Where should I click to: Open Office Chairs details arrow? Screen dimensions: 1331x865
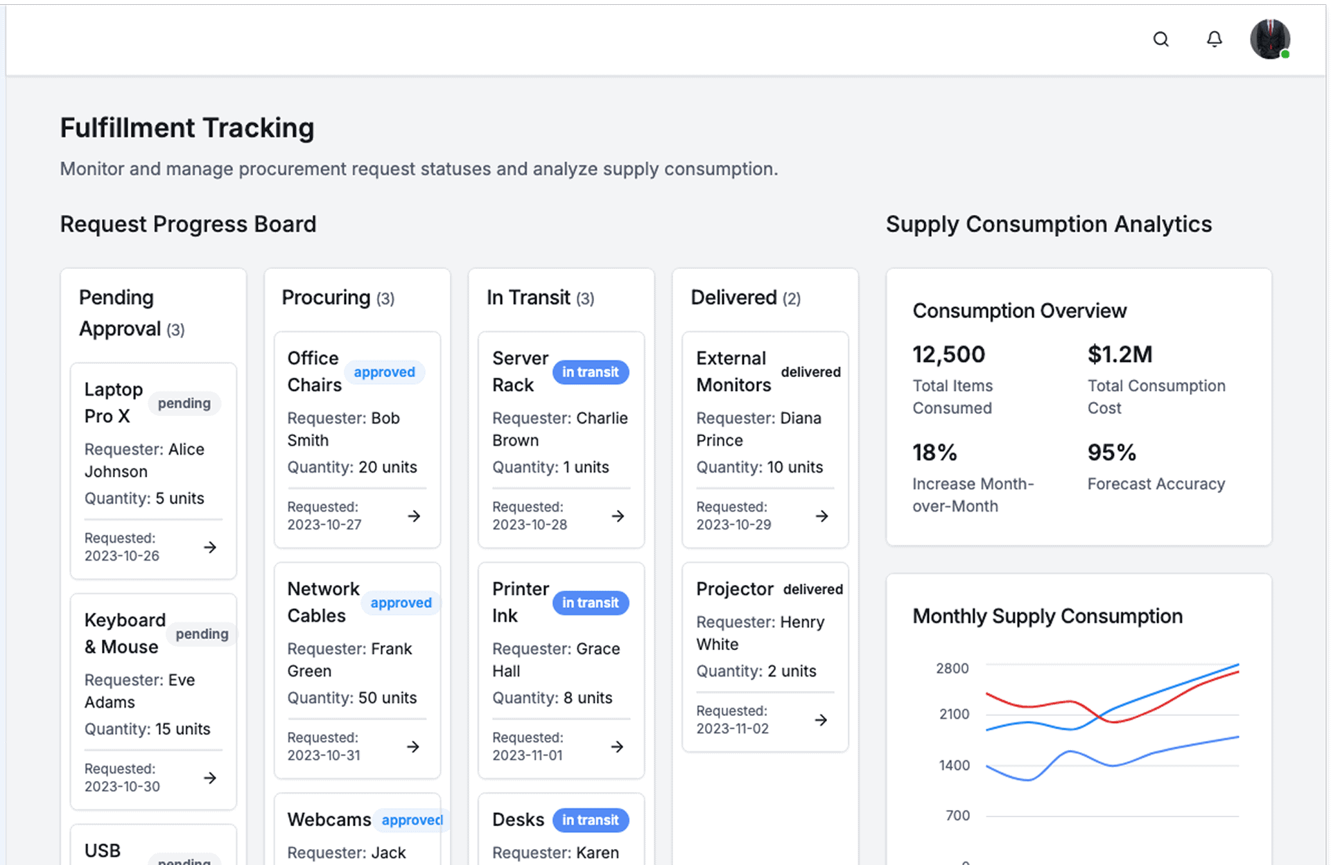pos(414,516)
